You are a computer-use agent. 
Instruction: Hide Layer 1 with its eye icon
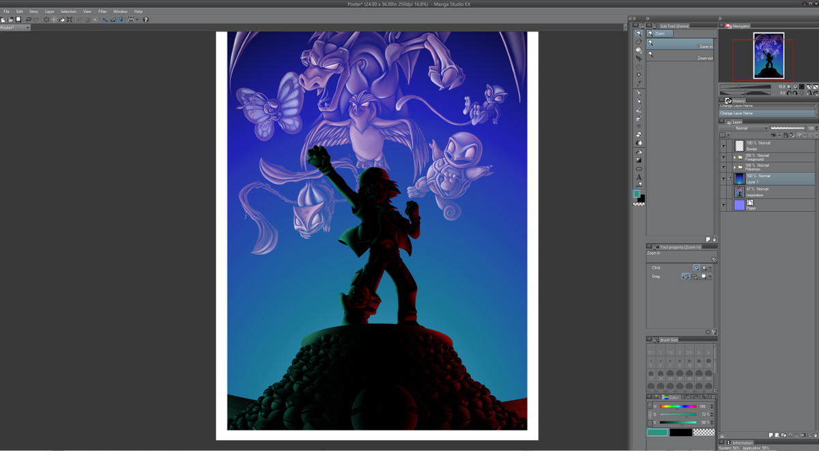[x=723, y=178]
